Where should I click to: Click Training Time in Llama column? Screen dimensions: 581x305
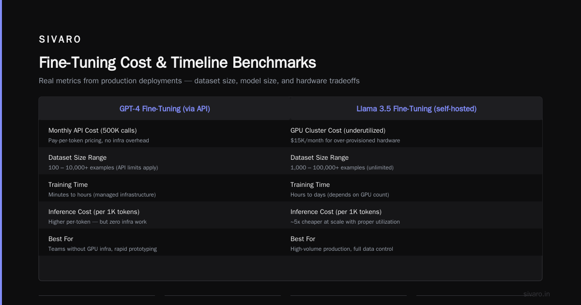310,184
